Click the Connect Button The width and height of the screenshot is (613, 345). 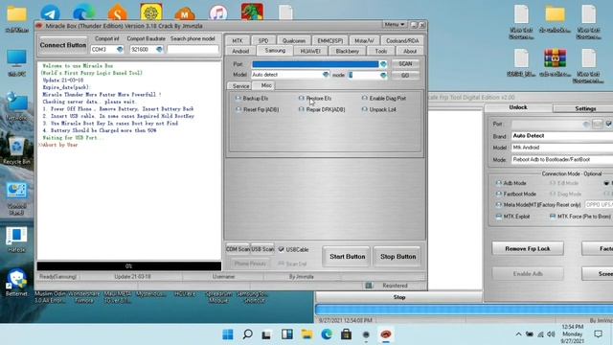62,45
